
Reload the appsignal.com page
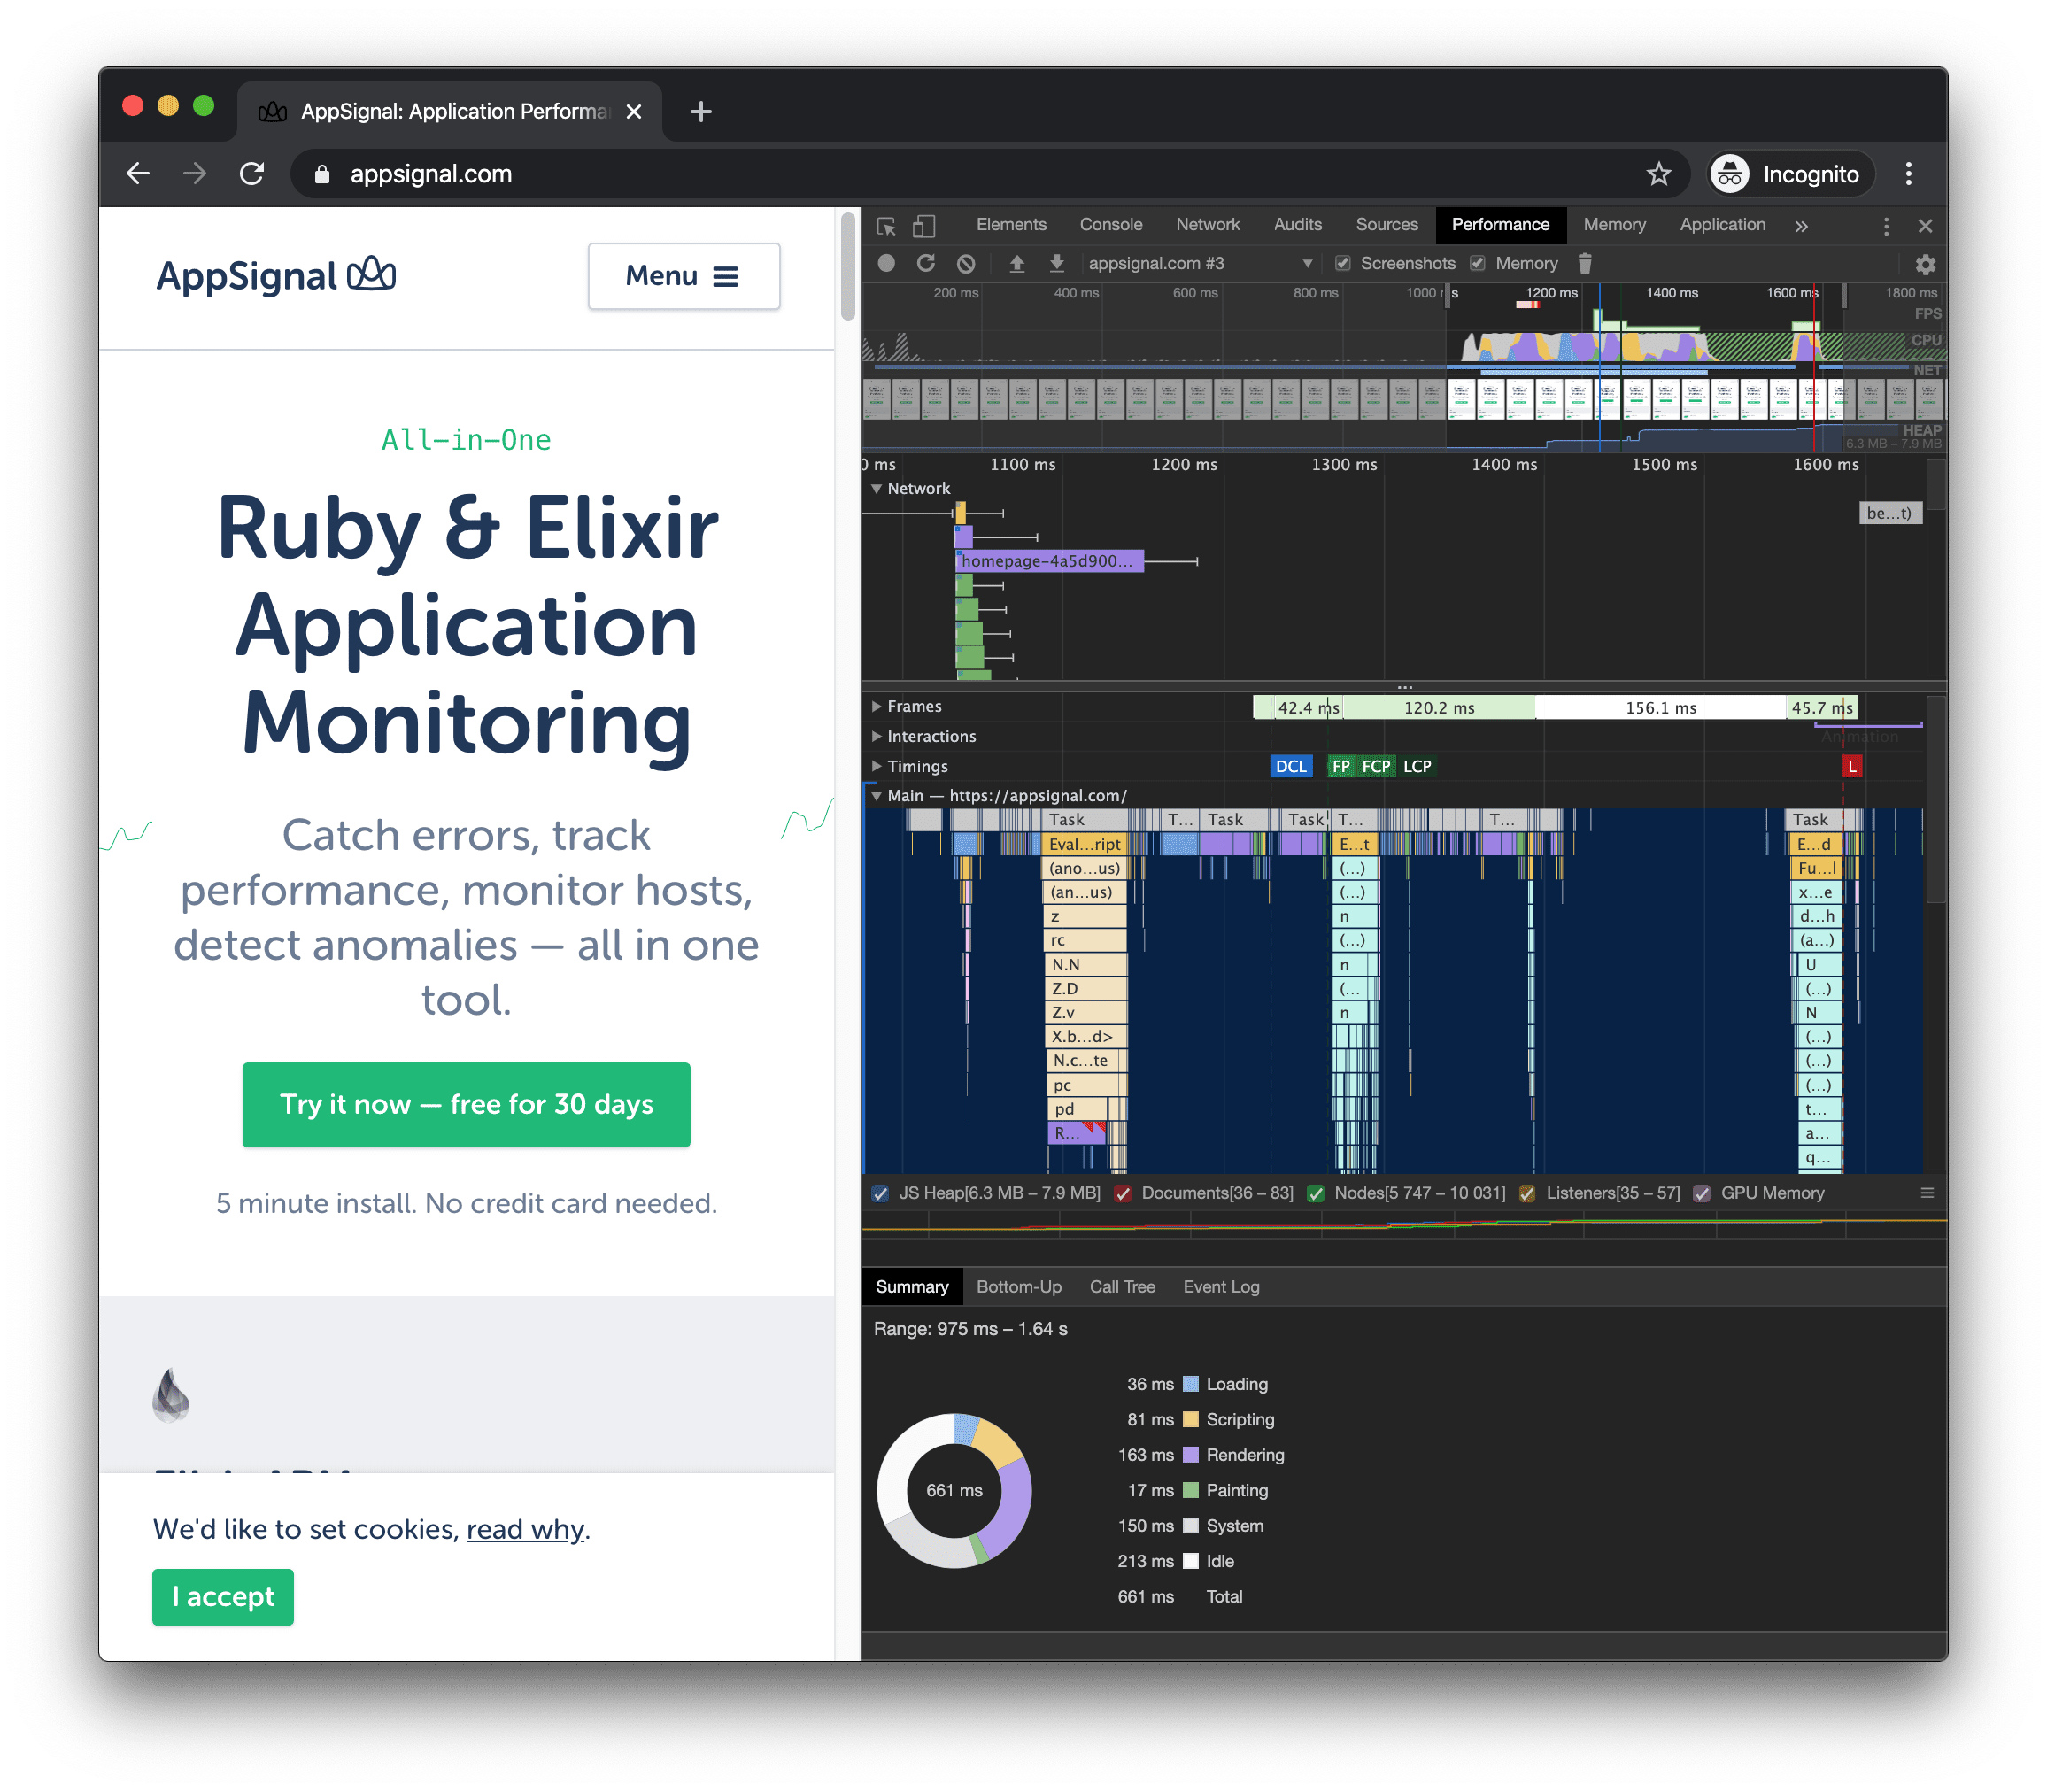coord(252,174)
